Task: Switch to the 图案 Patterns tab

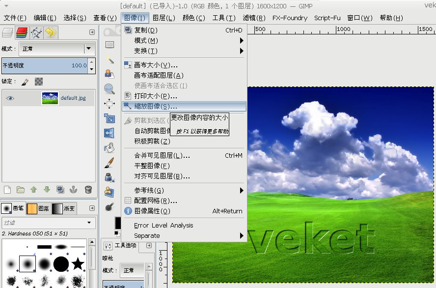Action: 38,208
